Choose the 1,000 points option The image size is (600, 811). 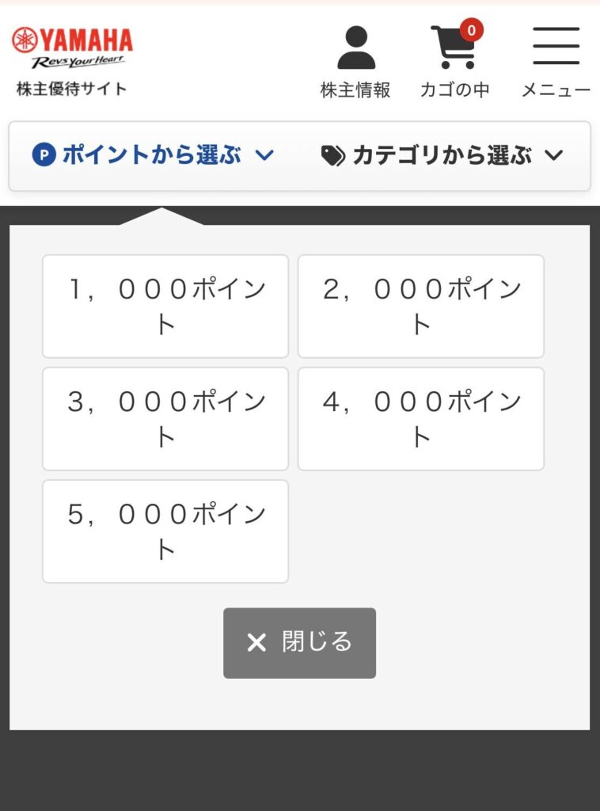[165, 307]
